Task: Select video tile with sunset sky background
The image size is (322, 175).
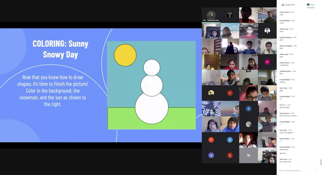Action: 230,109
